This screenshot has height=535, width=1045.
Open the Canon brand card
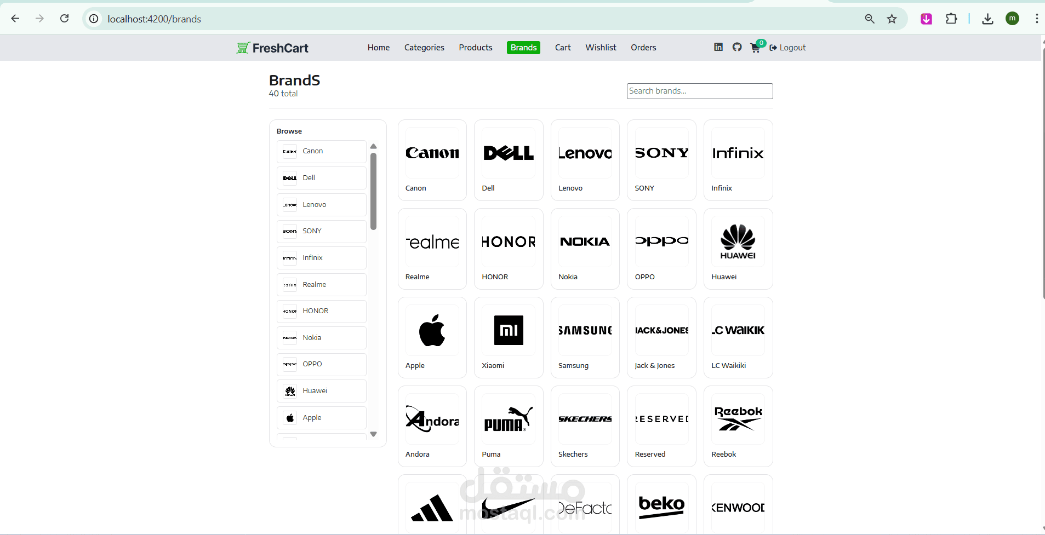point(432,160)
